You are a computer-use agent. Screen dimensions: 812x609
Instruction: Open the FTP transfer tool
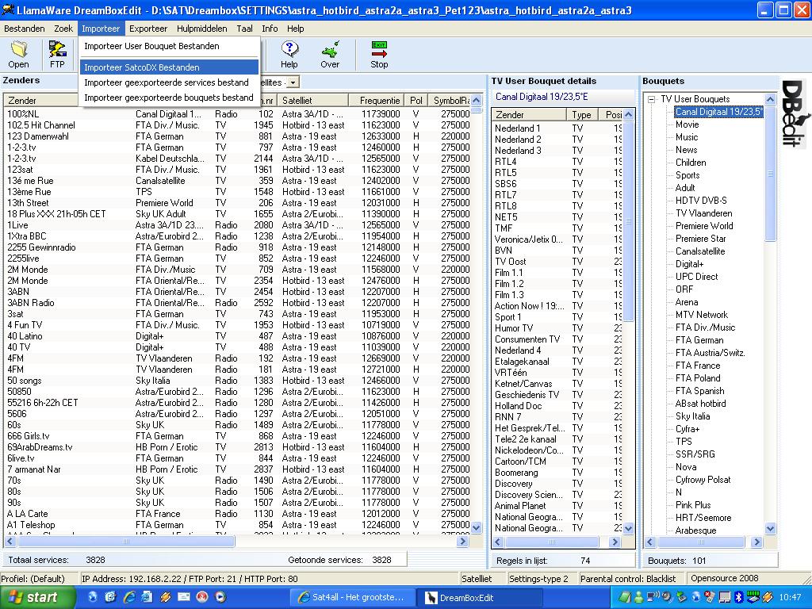(x=57, y=55)
